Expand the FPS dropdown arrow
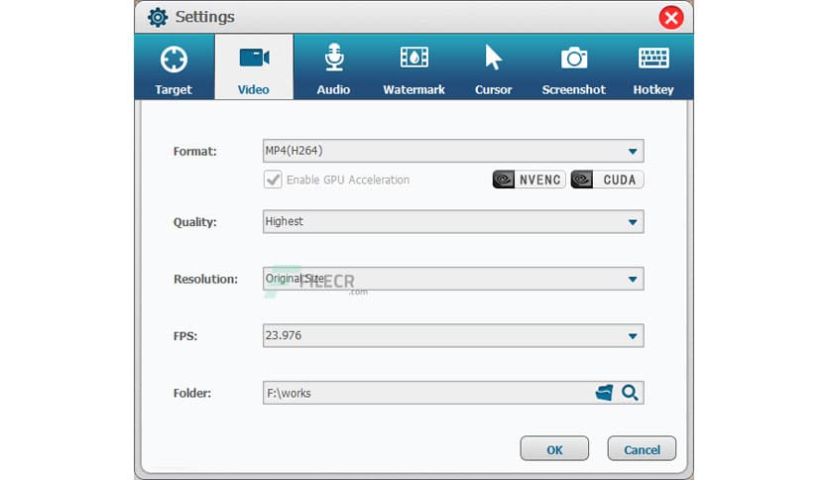This screenshot has height=480, width=829. (633, 336)
